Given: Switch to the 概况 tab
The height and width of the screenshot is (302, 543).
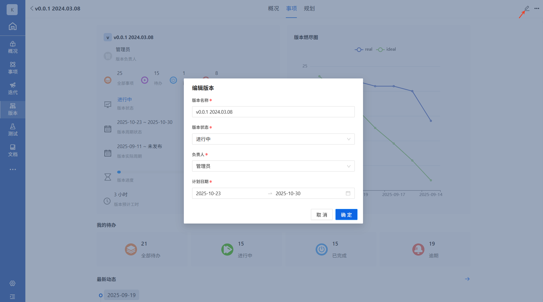Looking at the screenshot, I should point(273,9).
